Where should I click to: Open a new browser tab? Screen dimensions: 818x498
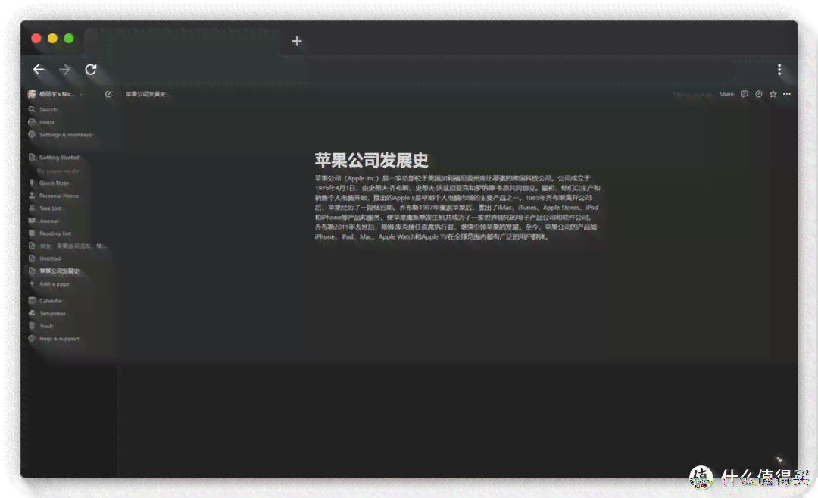[297, 41]
